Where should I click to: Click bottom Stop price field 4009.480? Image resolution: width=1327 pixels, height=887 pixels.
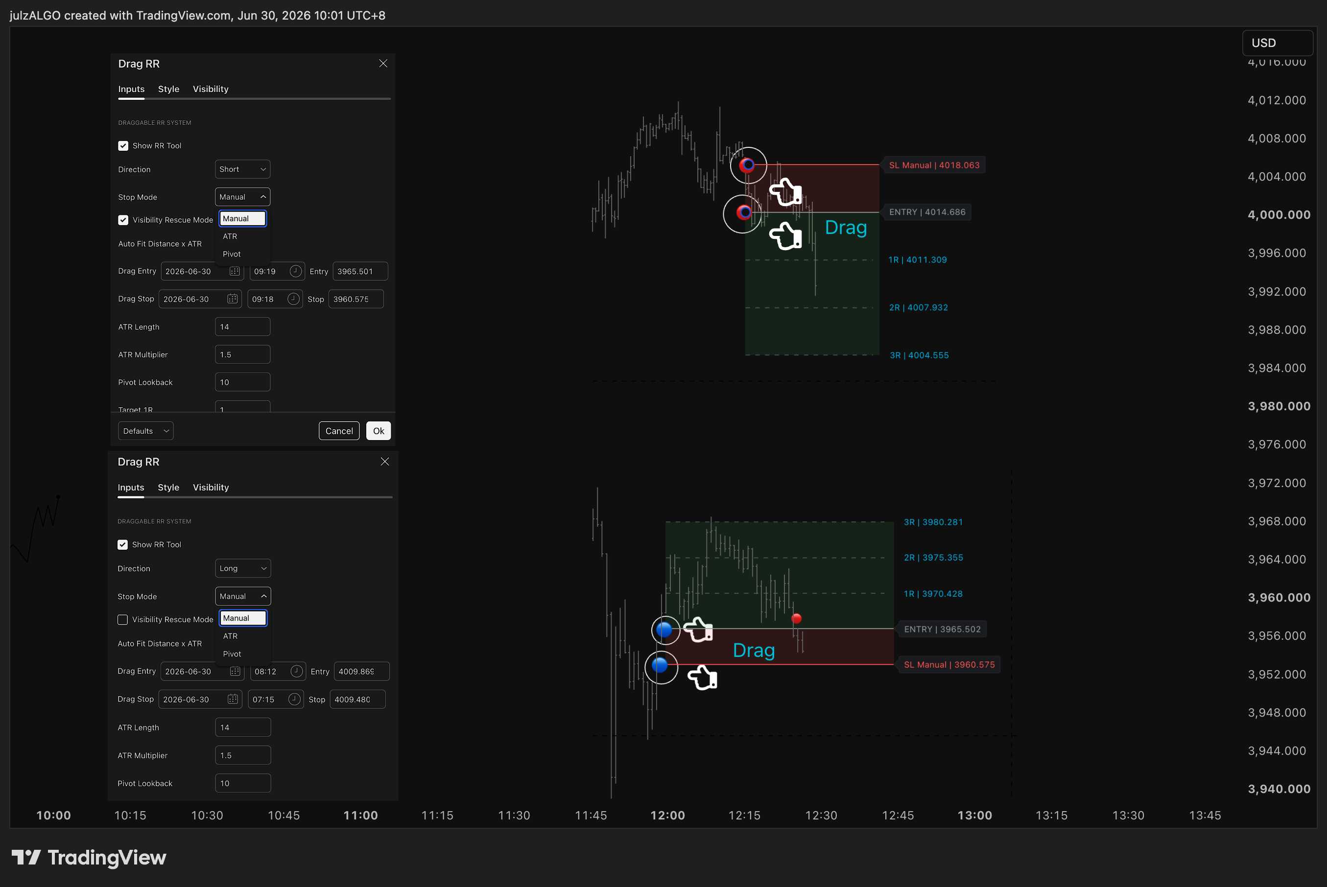coord(357,699)
